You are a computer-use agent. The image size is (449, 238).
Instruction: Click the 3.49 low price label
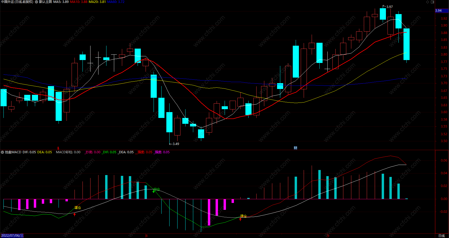(x=176, y=144)
